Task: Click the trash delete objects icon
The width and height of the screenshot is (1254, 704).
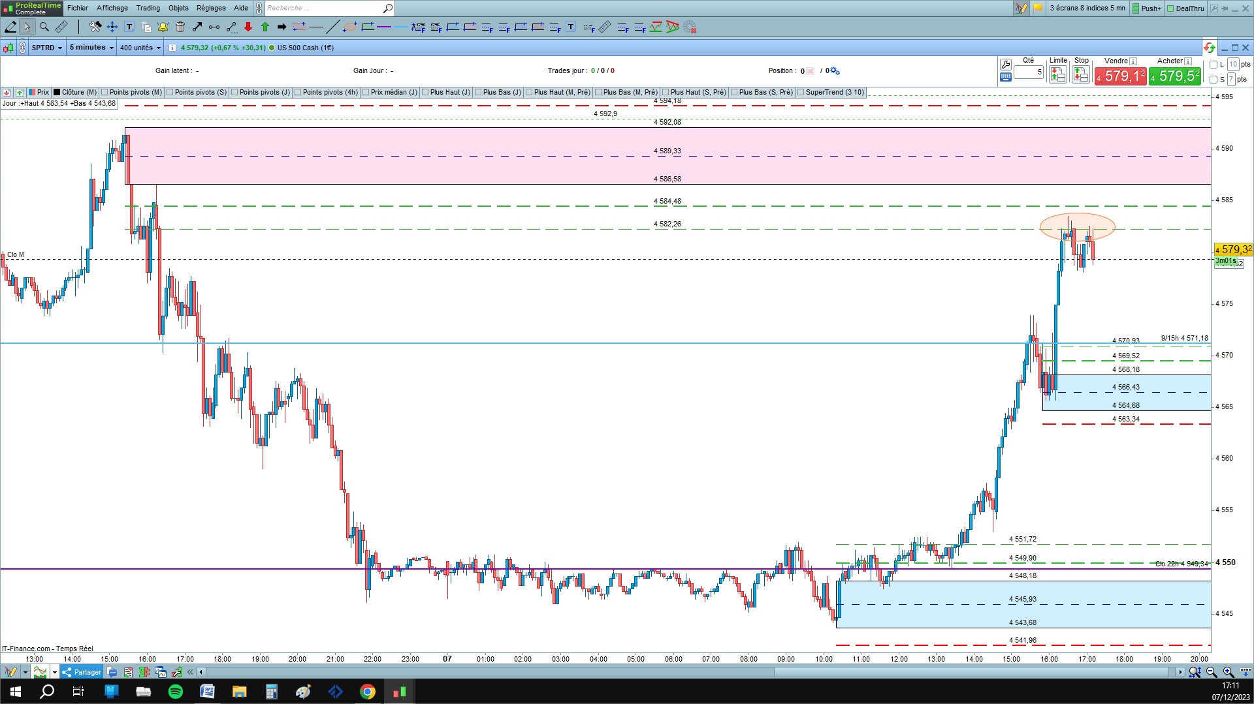Action: [180, 27]
